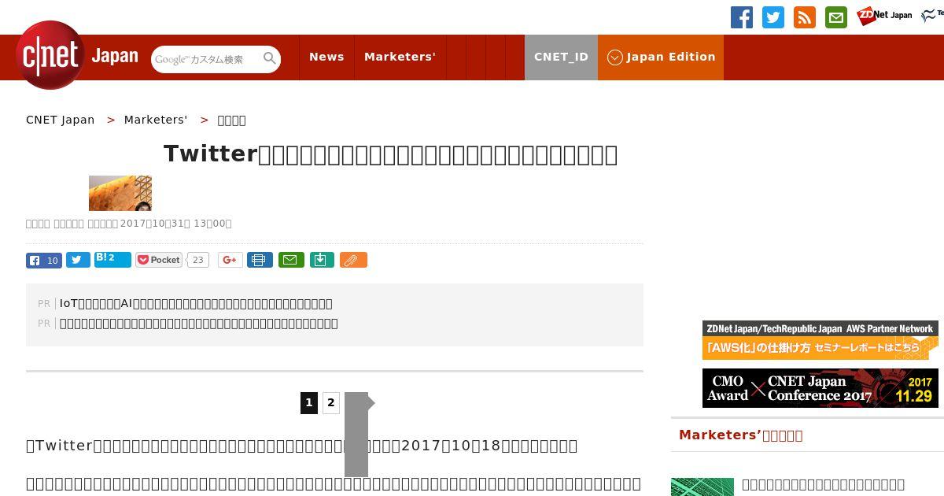This screenshot has width=944, height=496.
Task: Go to Marketers' breadcrumb
Action: click(x=156, y=120)
